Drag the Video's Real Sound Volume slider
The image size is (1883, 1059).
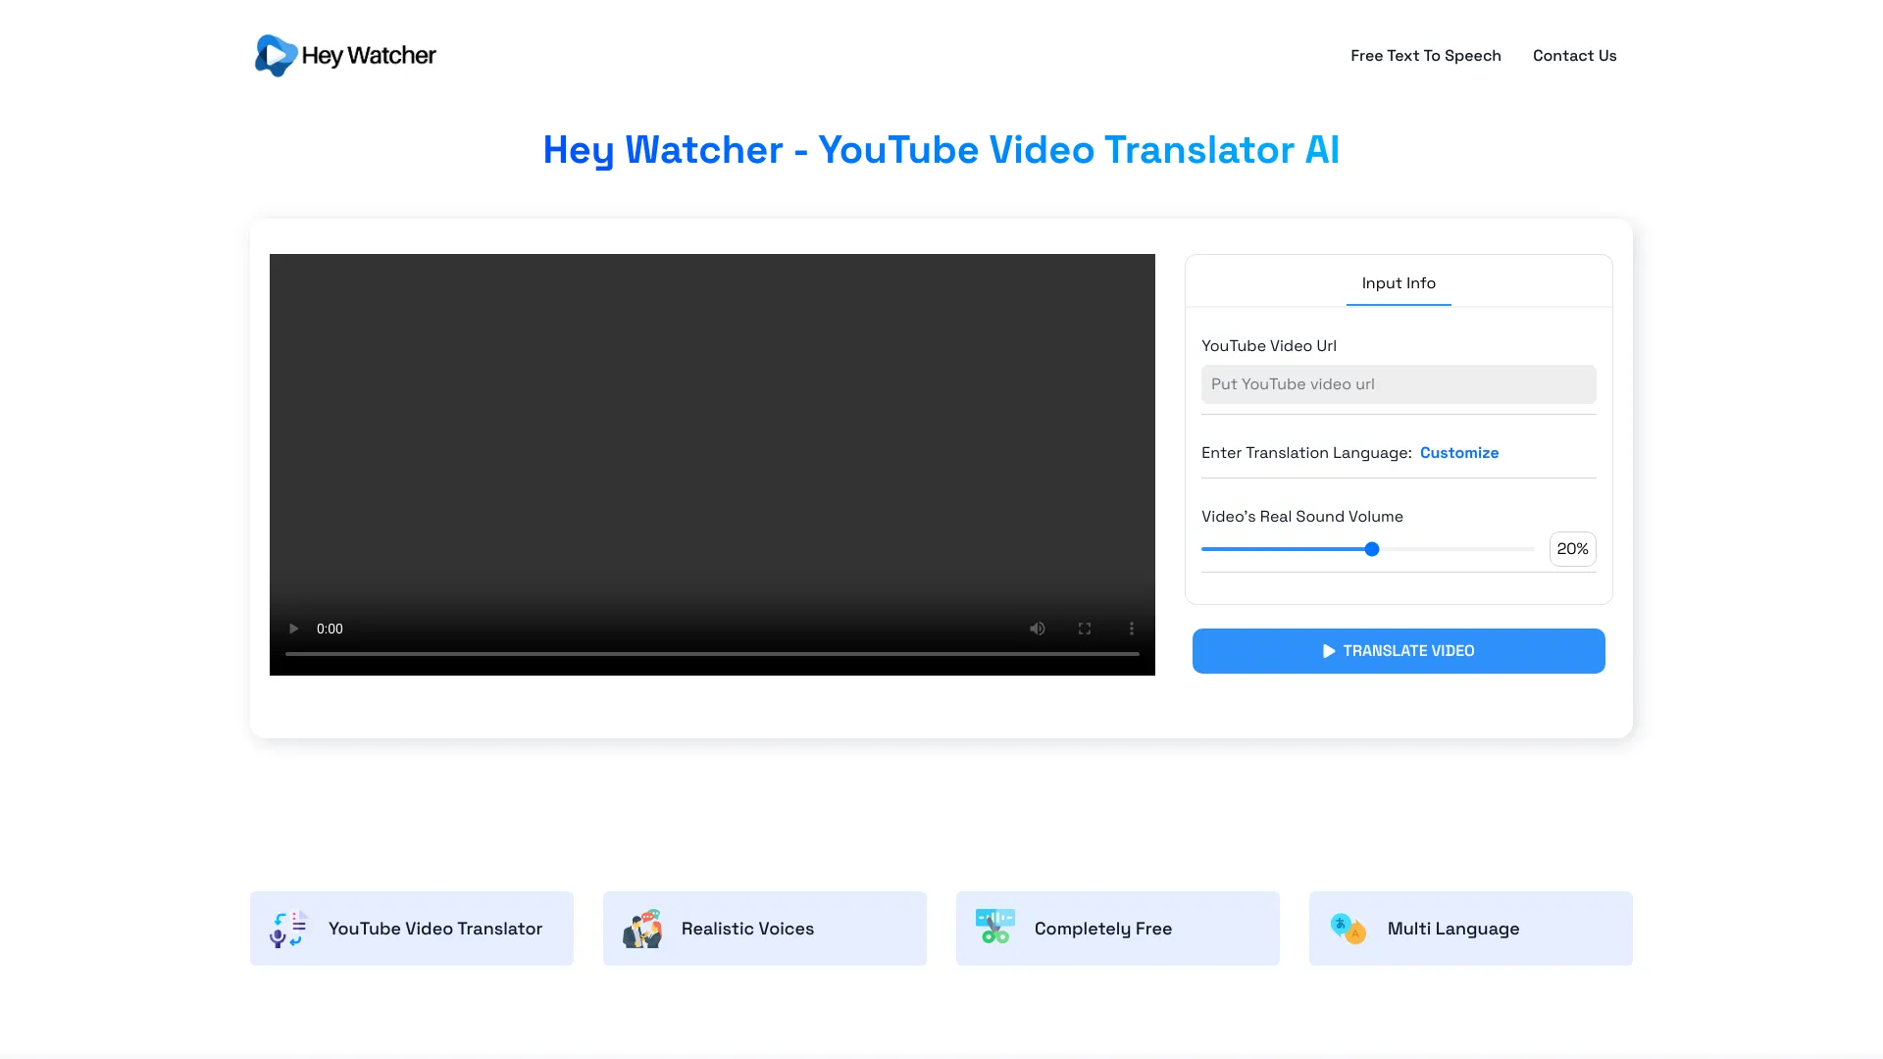pos(1371,548)
